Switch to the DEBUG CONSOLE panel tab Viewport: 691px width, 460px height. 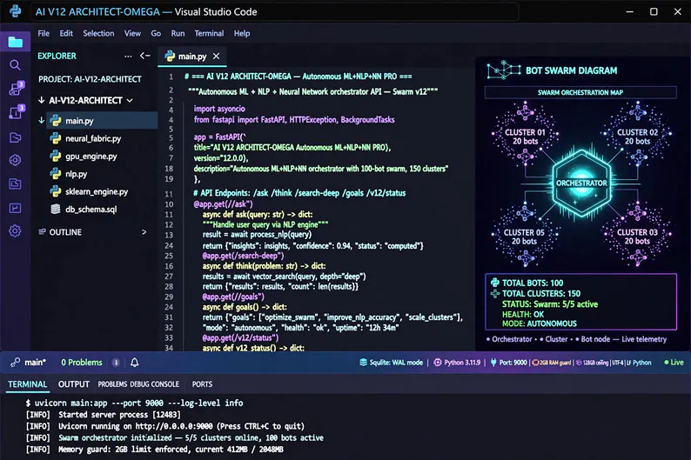[x=154, y=384]
